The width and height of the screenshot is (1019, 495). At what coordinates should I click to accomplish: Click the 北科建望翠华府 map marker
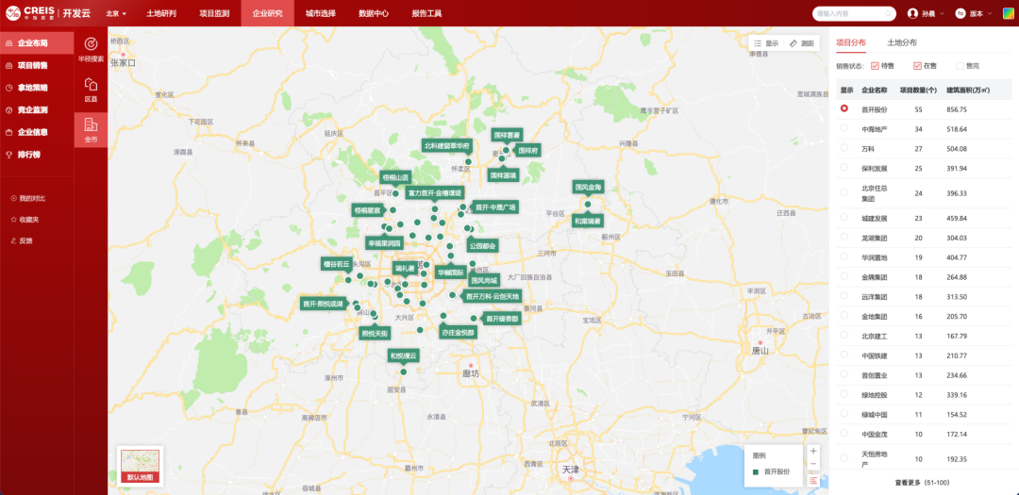coord(447,145)
